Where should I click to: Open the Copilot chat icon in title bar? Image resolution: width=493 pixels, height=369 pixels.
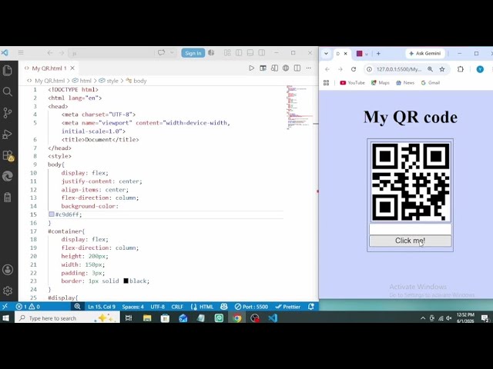(x=161, y=53)
